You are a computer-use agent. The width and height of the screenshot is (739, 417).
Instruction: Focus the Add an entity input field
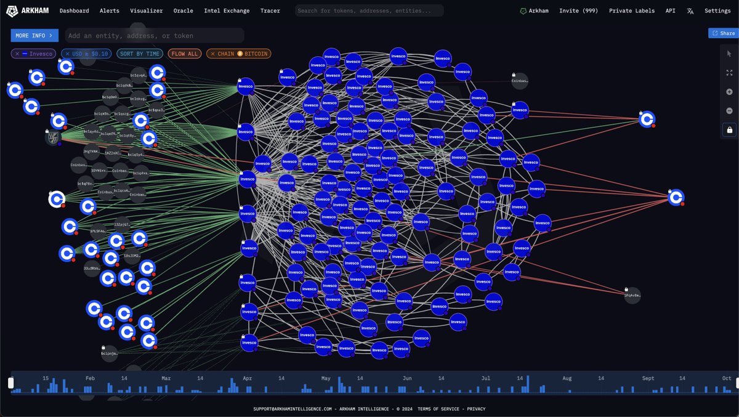(x=155, y=36)
